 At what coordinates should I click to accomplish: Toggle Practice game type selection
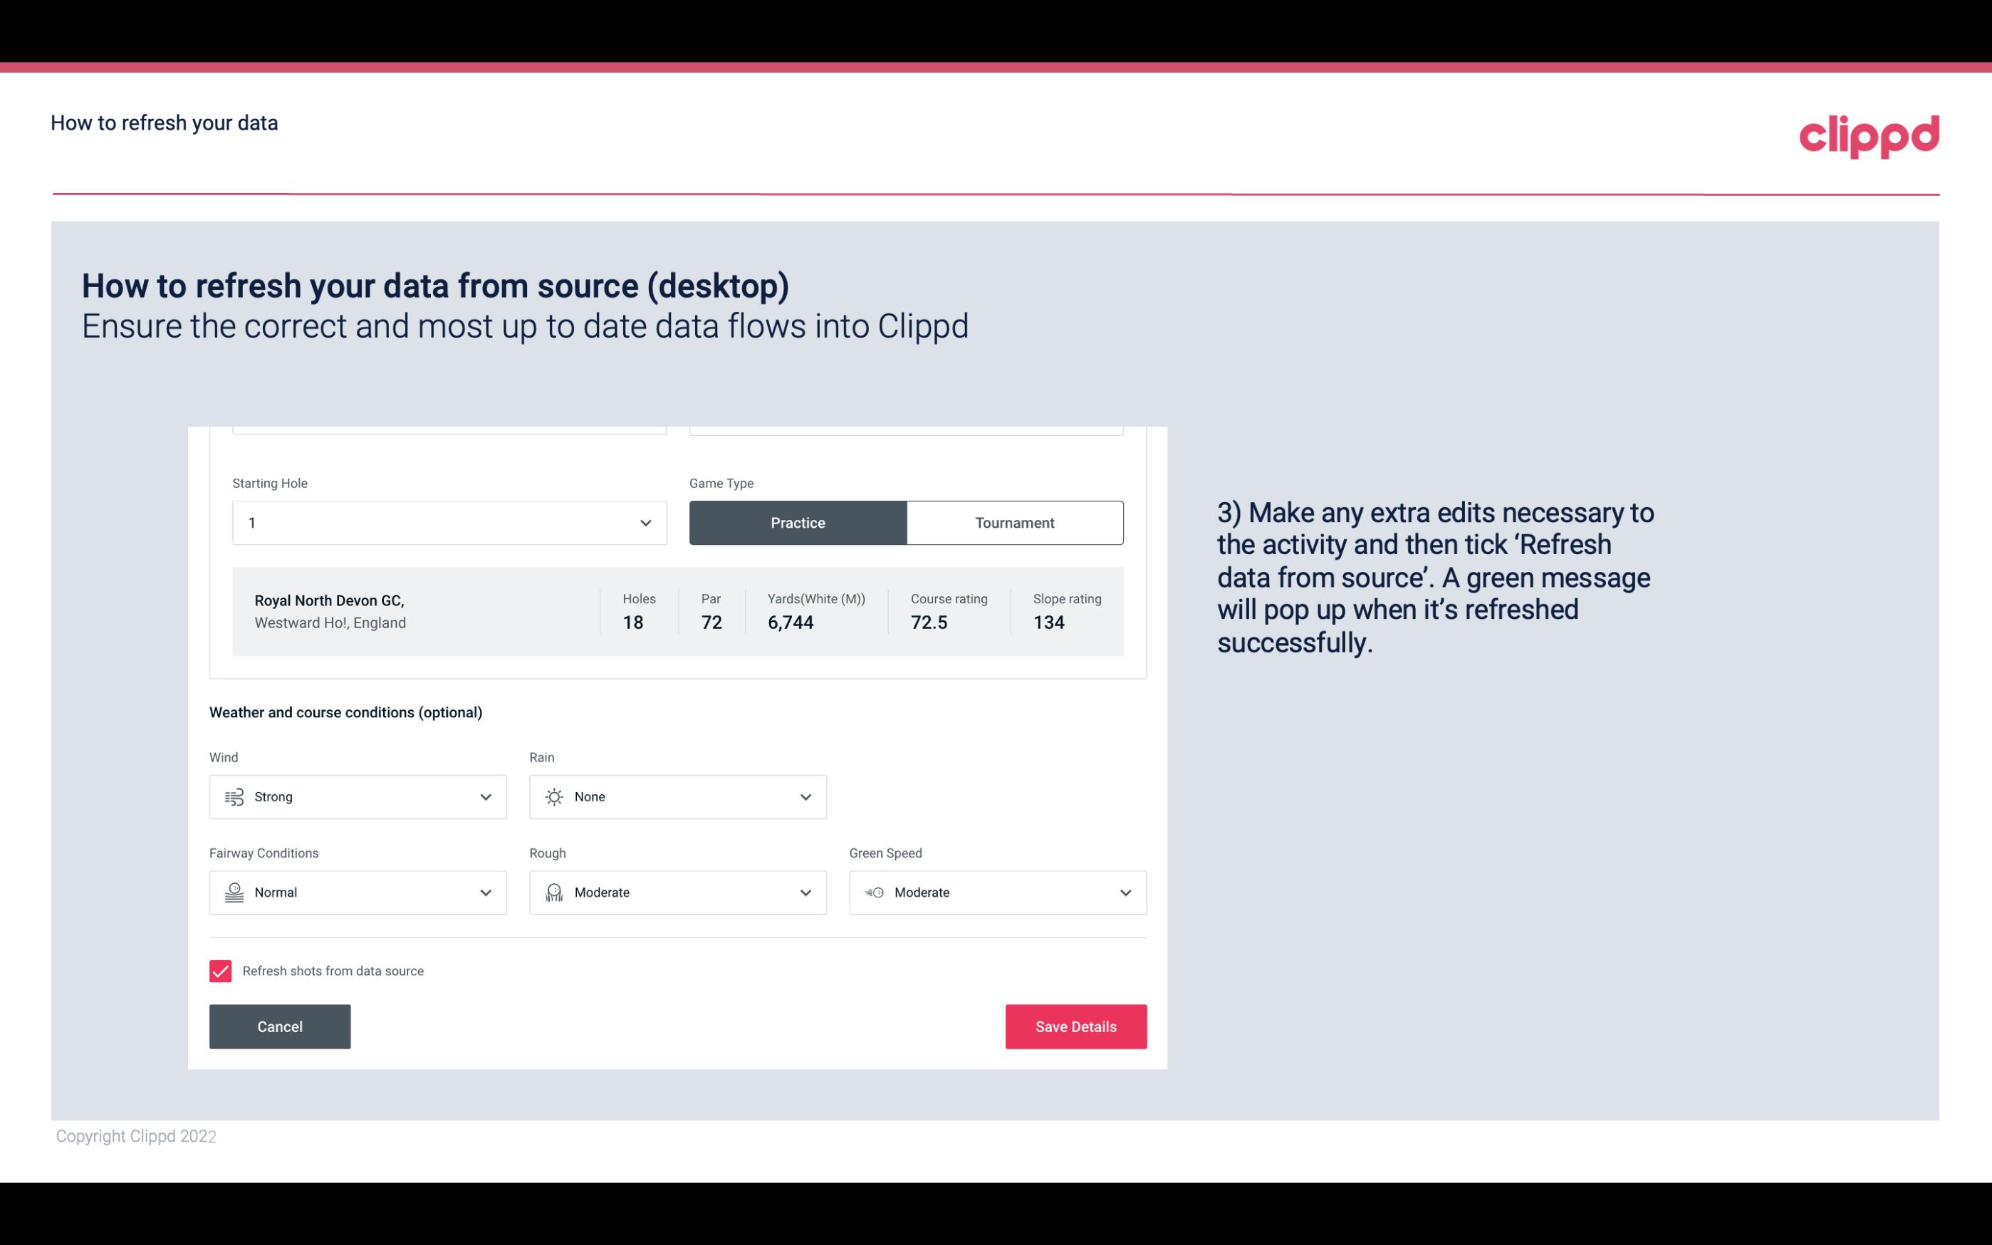click(798, 522)
